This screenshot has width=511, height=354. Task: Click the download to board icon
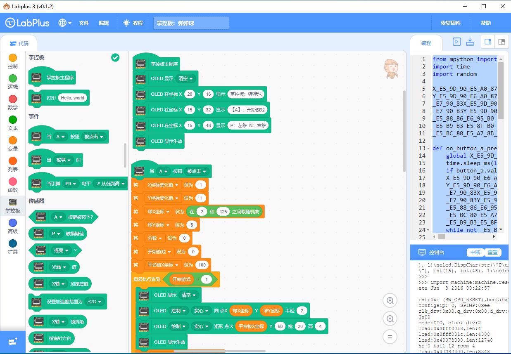[470, 42]
